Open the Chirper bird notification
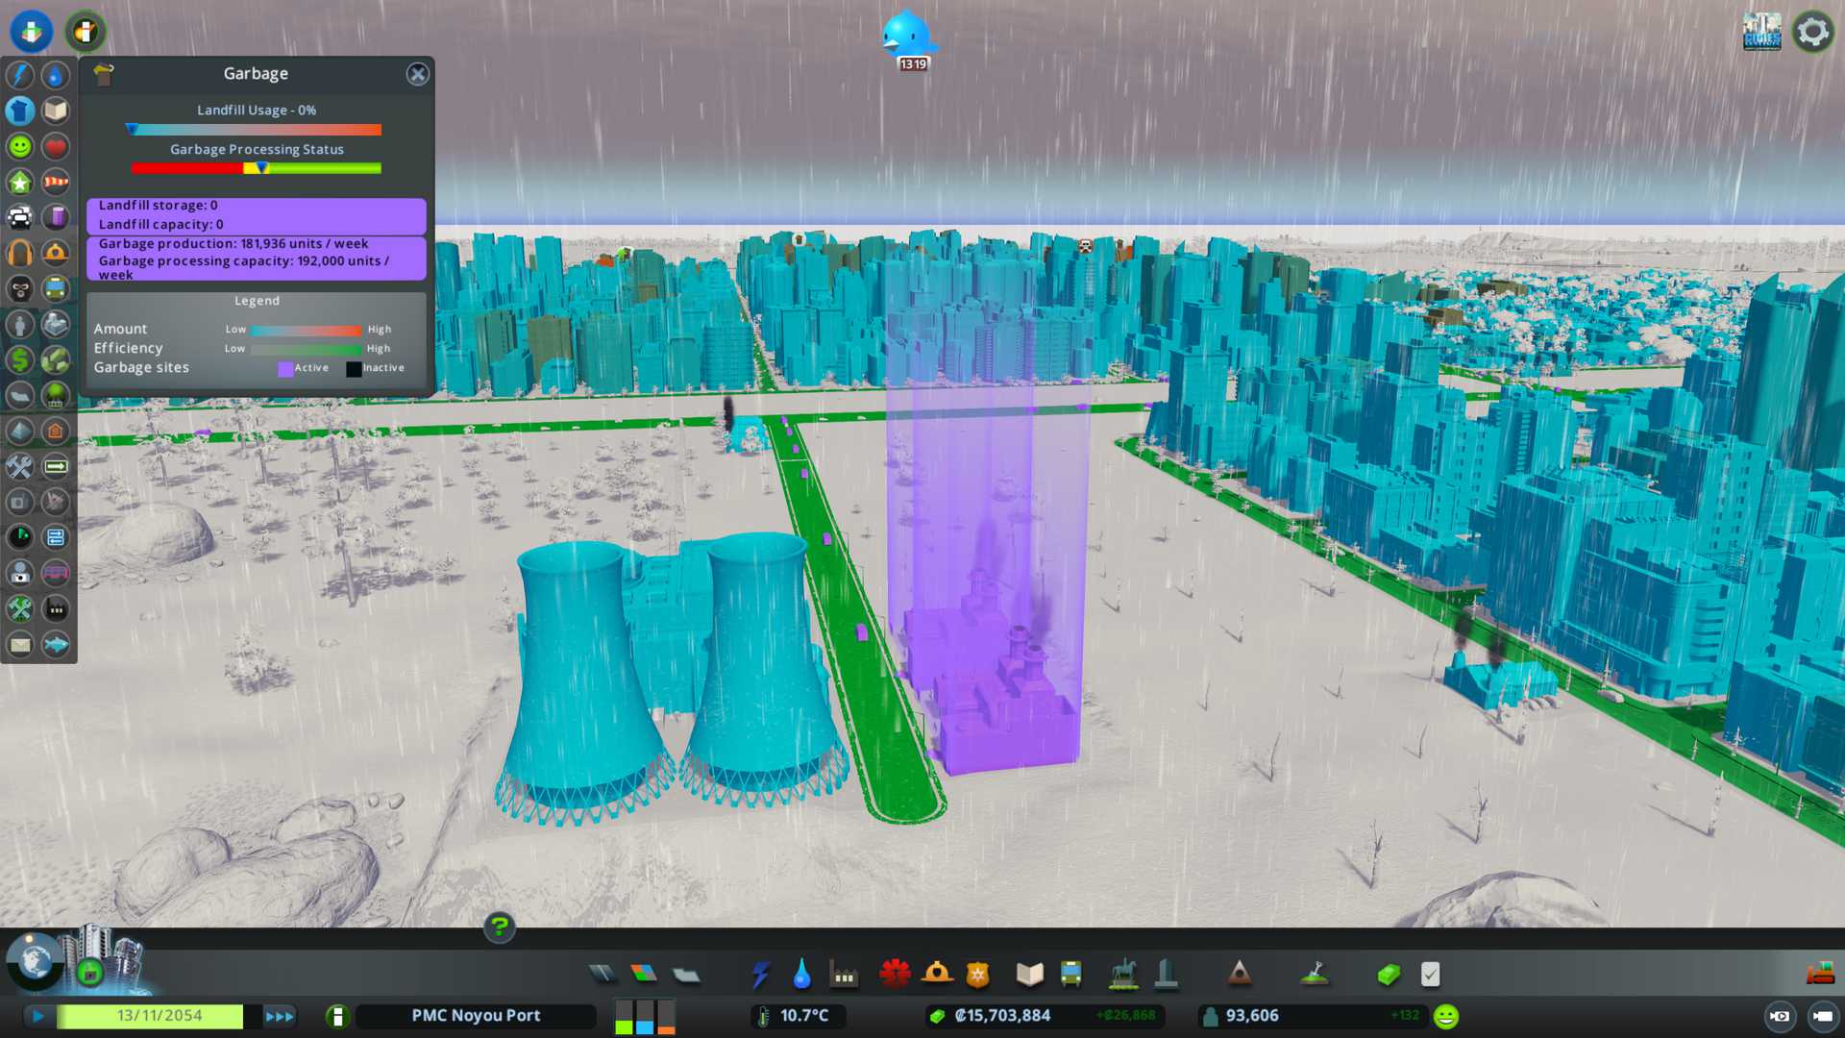This screenshot has height=1038, width=1845. (x=908, y=37)
